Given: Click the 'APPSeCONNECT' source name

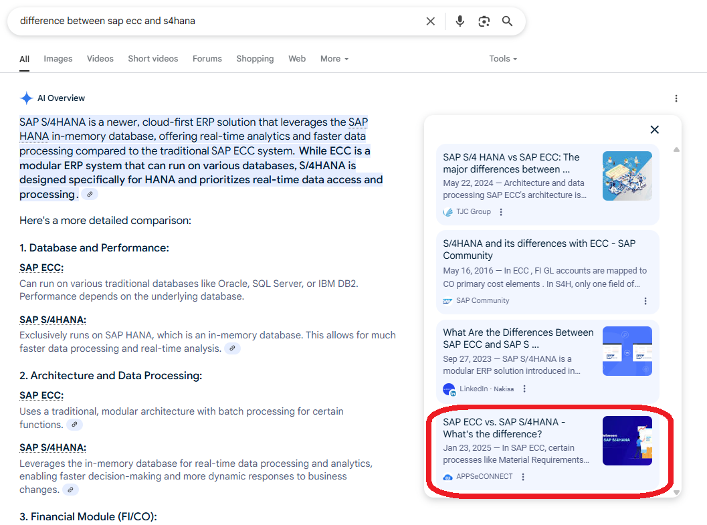Looking at the screenshot, I should point(484,476).
